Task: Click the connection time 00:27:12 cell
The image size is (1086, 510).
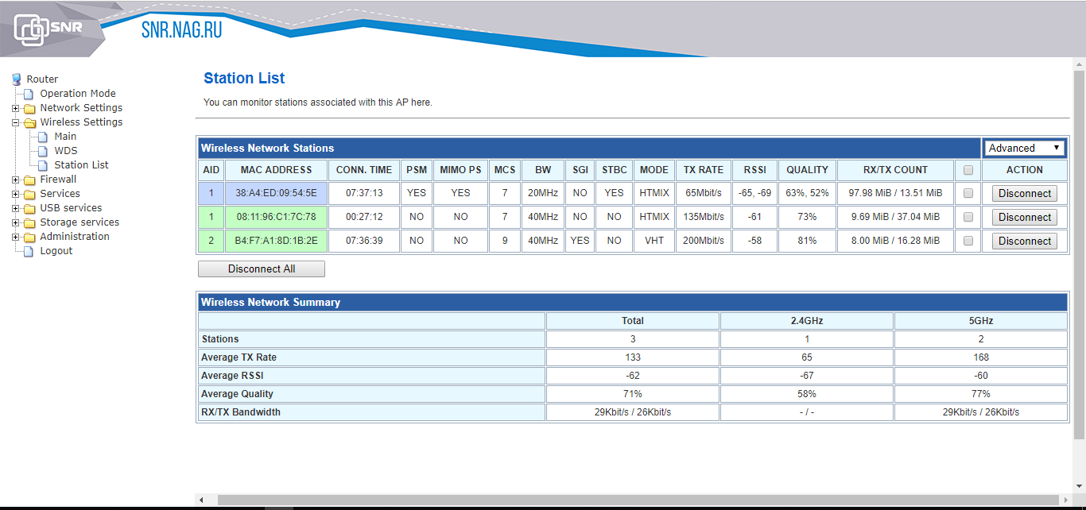Action: [364, 217]
